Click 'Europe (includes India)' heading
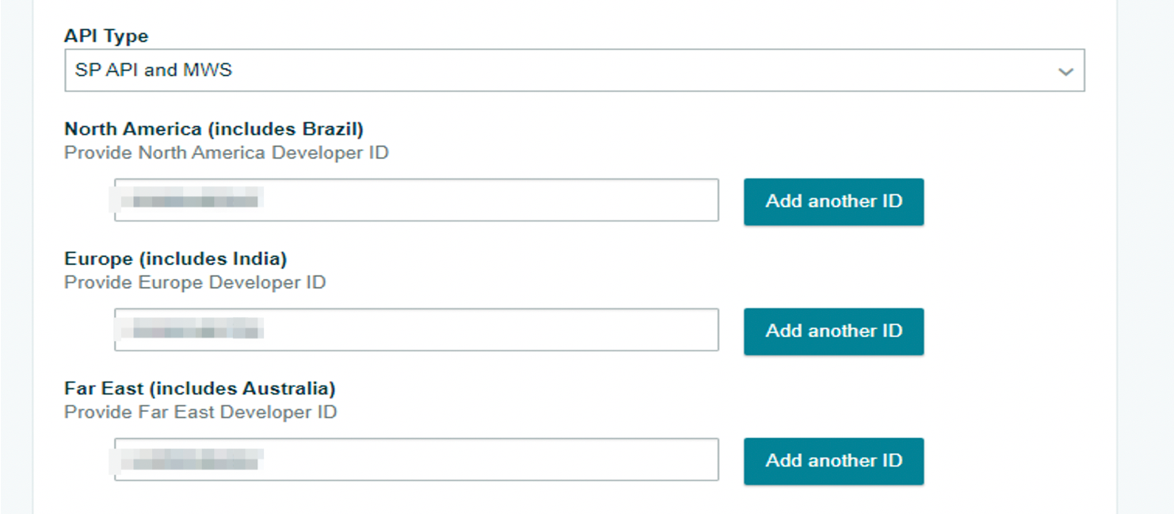 tap(176, 259)
